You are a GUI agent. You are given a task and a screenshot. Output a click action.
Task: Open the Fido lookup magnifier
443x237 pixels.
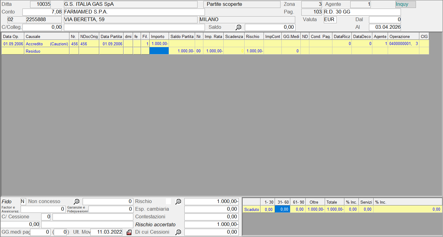(x=77, y=201)
